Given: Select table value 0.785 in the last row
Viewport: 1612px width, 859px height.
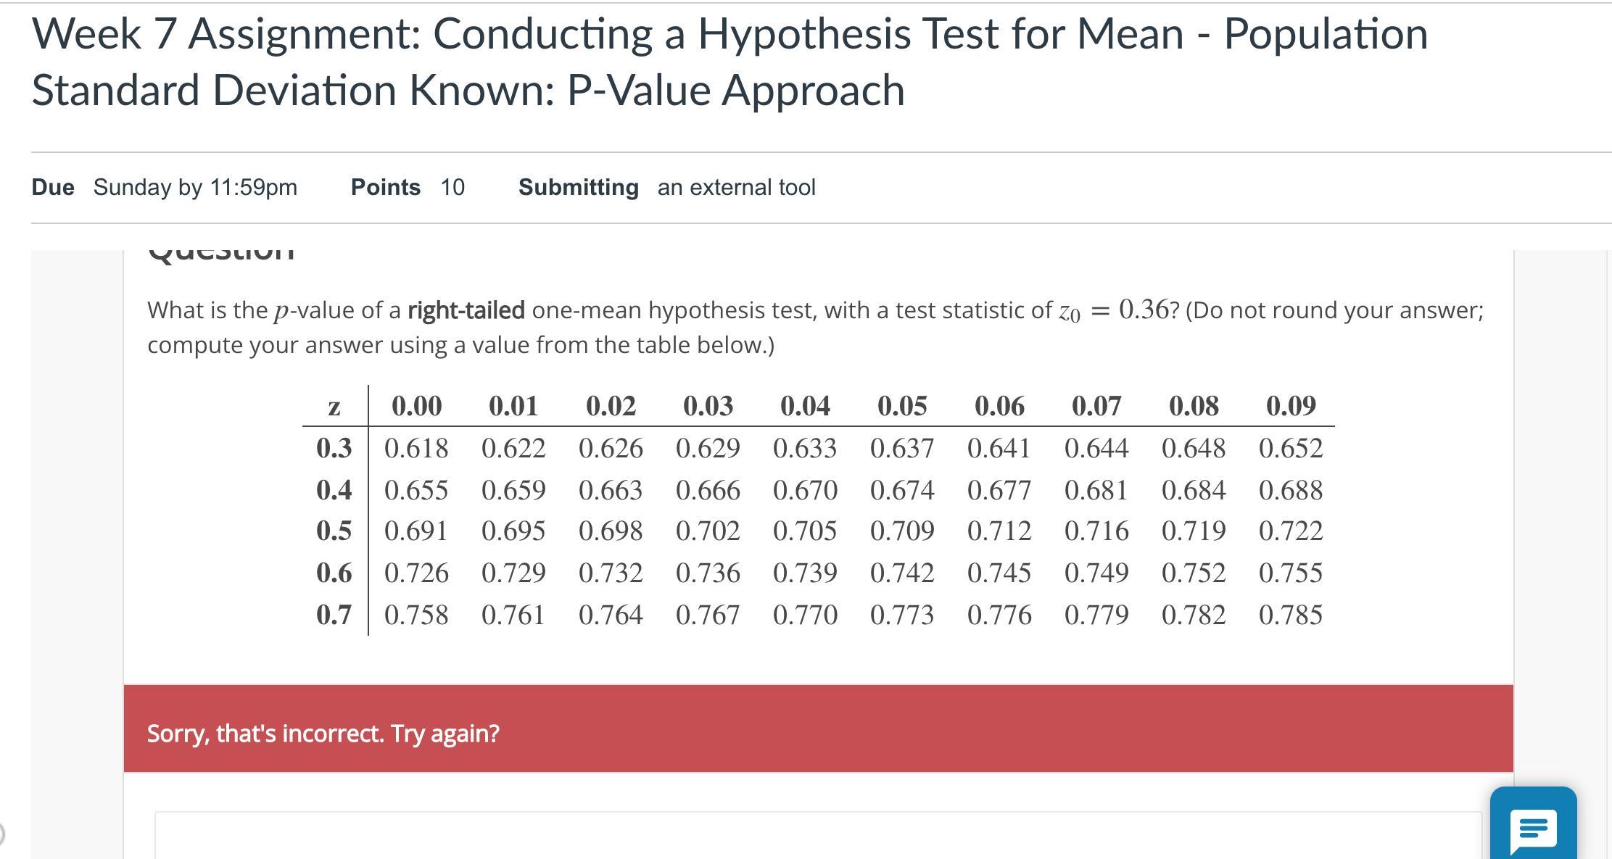Looking at the screenshot, I should pyautogui.click(x=1290, y=615).
